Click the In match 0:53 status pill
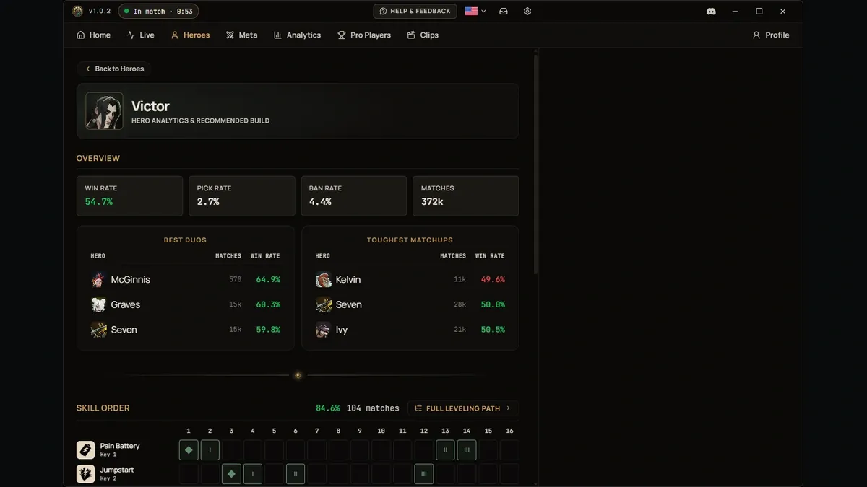 coord(158,12)
